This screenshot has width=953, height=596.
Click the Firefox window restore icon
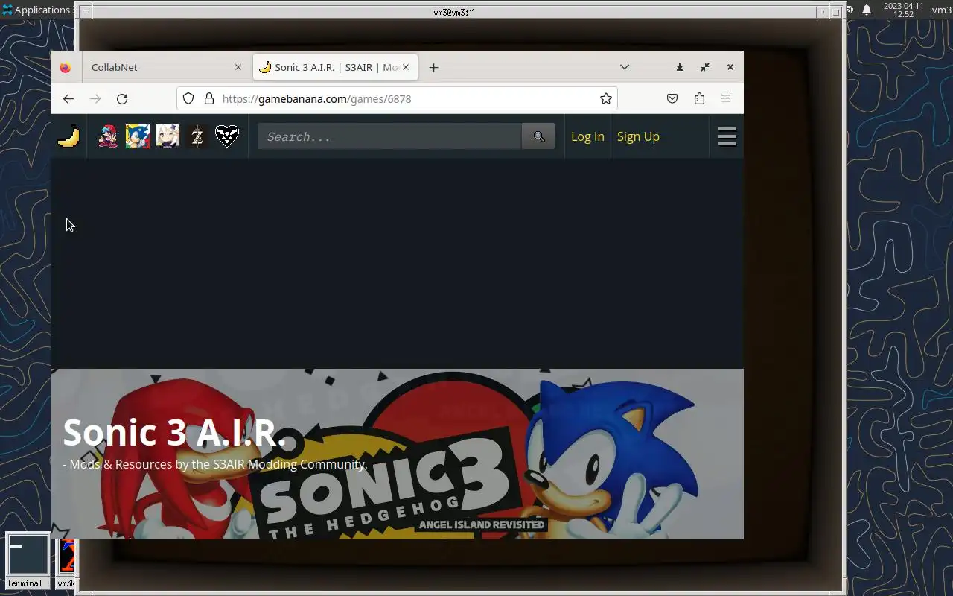click(705, 67)
